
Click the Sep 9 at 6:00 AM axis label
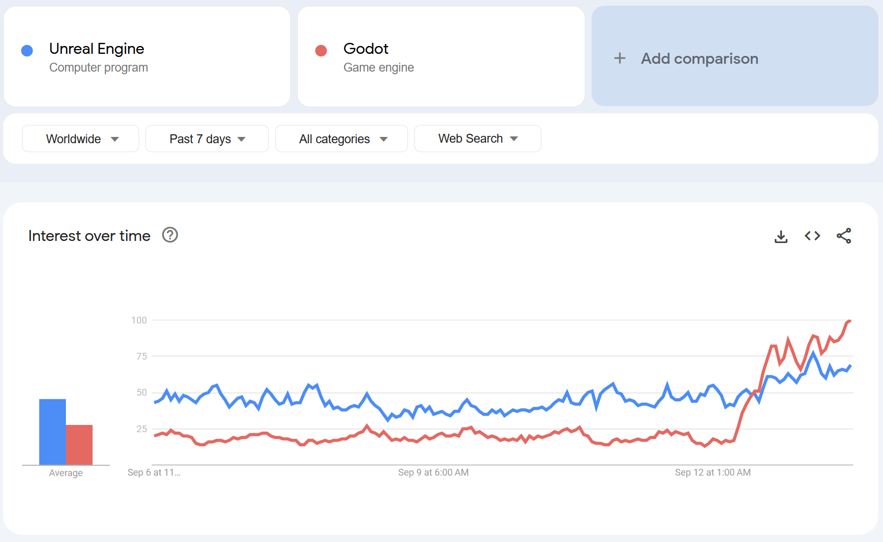coord(433,472)
